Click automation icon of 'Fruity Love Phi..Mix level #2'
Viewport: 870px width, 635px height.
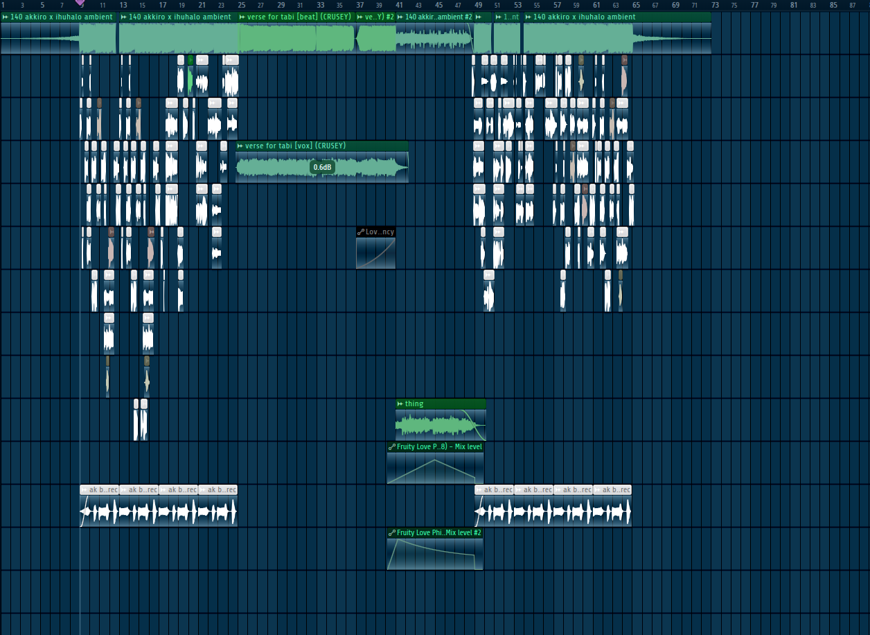(x=391, y=533)
